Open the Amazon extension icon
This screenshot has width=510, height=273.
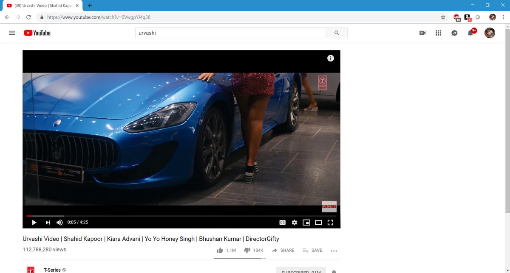tap(467, 17)
